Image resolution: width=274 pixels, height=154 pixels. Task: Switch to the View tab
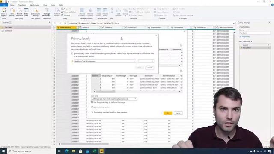click(x=45, y=5)
